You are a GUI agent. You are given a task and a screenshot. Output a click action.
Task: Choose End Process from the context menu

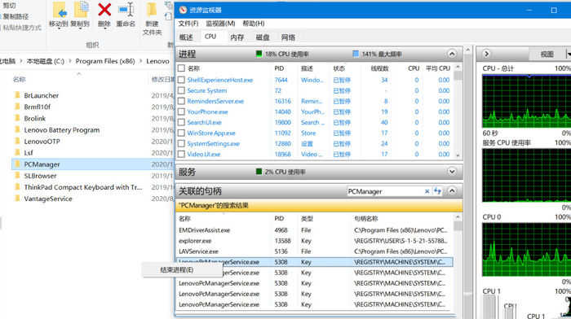click(182, 270)
